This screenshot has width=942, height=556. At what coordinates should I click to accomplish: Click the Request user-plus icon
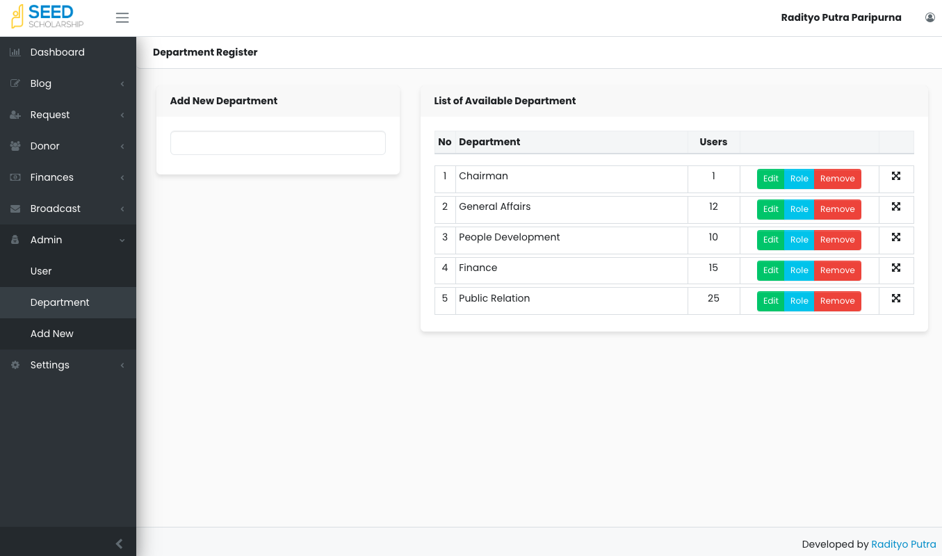coord(15,115)
